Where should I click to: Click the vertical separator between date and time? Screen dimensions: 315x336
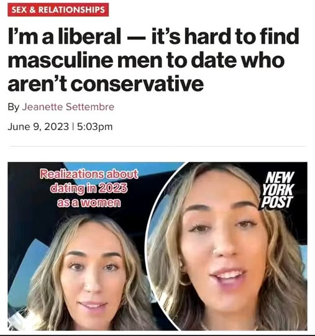point(73,126)
